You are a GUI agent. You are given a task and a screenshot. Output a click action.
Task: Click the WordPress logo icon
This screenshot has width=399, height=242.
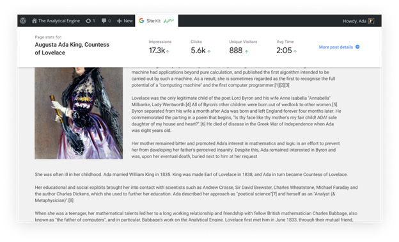pyautogui.click(x=23, y=21)
